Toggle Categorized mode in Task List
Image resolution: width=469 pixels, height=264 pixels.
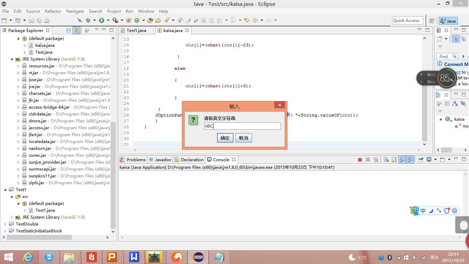click(455, 39)
